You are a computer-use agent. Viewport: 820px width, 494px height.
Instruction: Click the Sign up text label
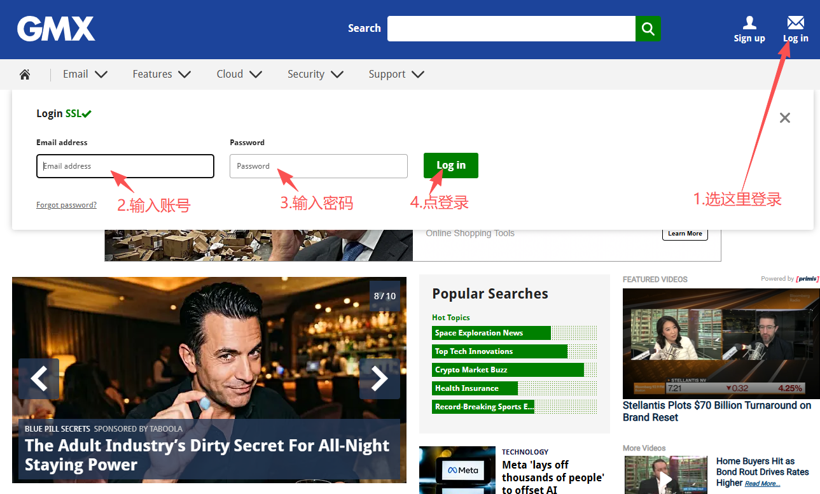point(749,38)
